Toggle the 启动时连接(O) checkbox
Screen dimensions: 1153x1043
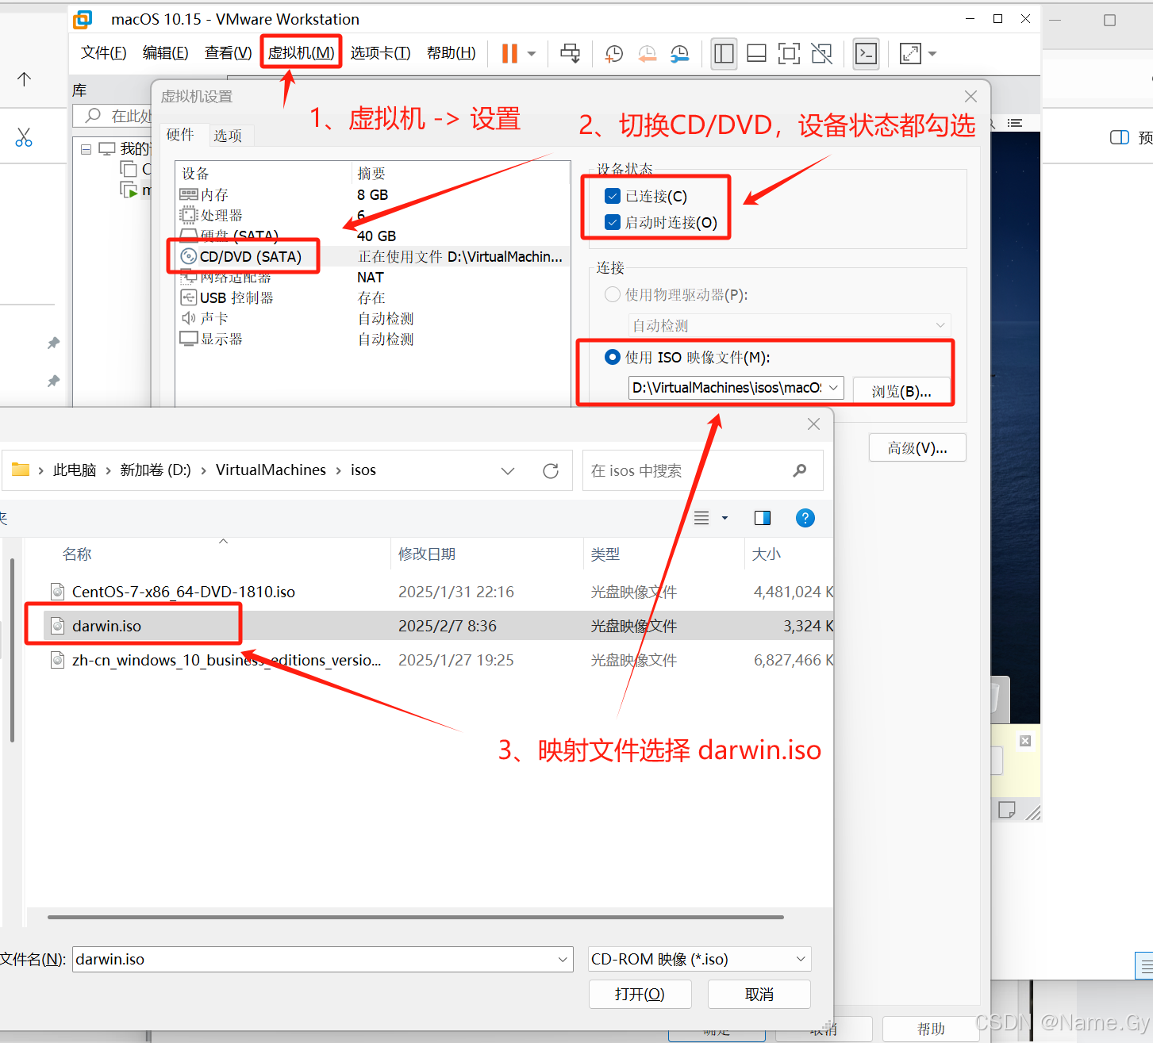coord(612,223)
